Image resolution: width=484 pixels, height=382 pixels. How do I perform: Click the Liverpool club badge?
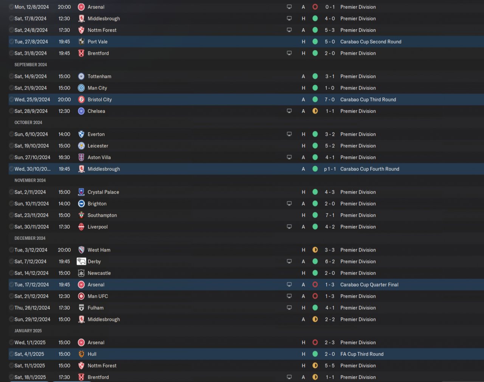pos(81,227)
